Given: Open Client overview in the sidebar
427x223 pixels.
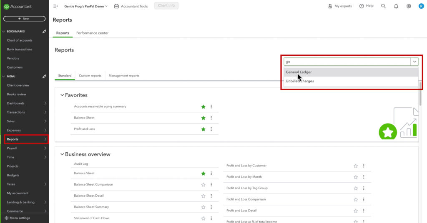Looking at the screenshot, I should tap(18, 85).
